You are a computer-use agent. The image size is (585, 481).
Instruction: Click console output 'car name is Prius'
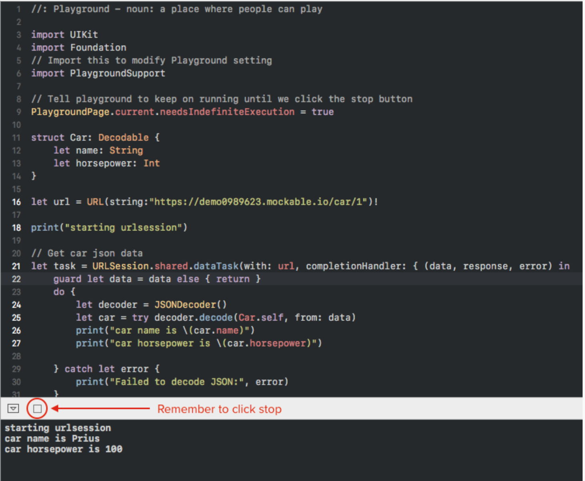pyautogui.click(x=52, y=439)
